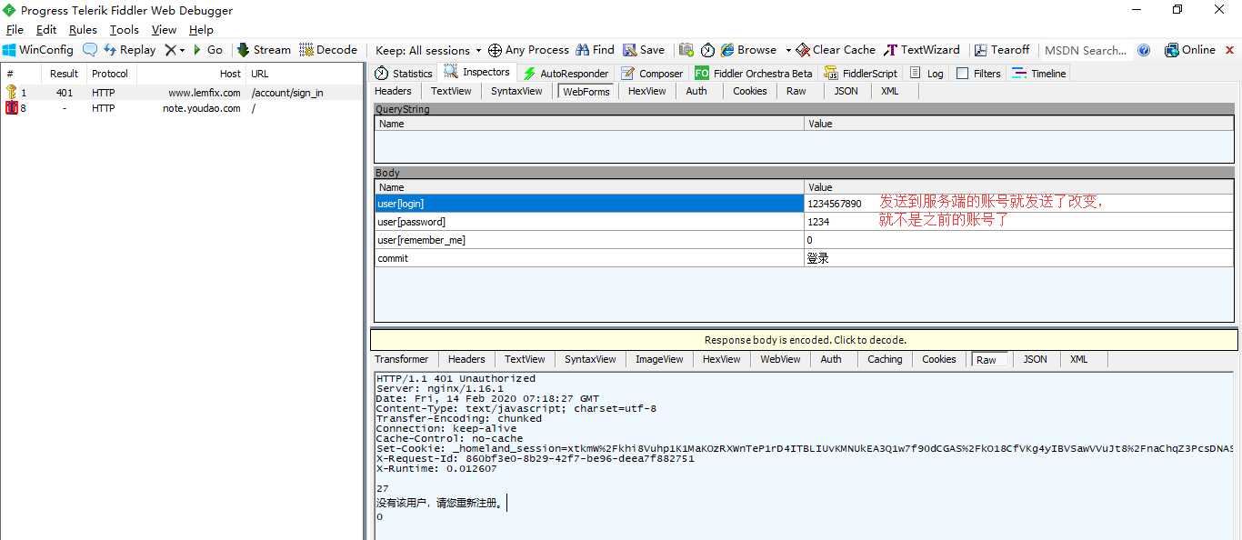Open the TextWizard tool
Screen dimensions: 1242x540
[921, 50]
